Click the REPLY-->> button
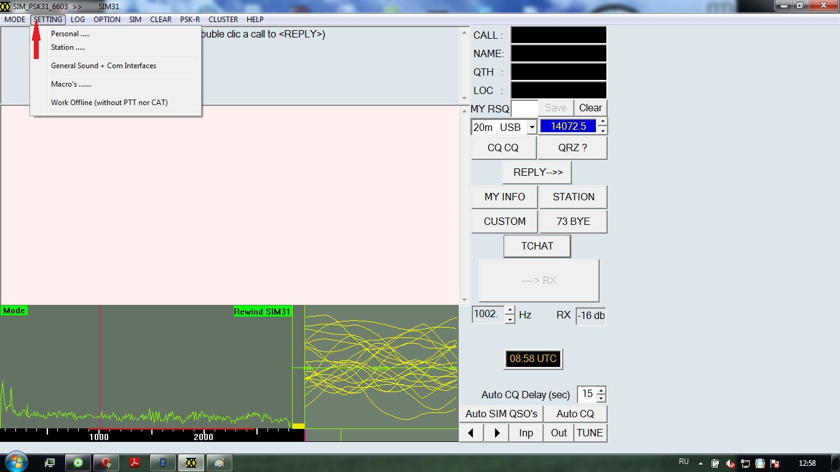840x472 pixels. point(537,172)
